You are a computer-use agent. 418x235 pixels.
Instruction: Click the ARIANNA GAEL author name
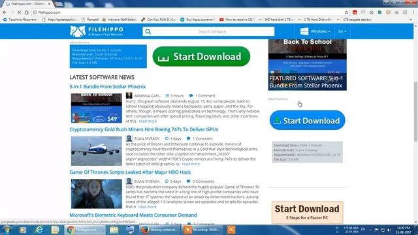pos(147,96)
